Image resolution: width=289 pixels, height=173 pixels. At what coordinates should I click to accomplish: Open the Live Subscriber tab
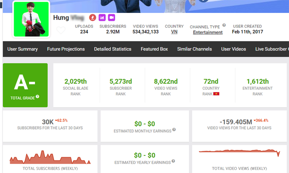tap(272, 49)
